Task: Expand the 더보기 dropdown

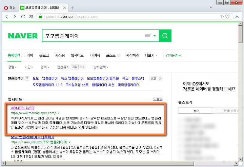Action: (151, 55)
